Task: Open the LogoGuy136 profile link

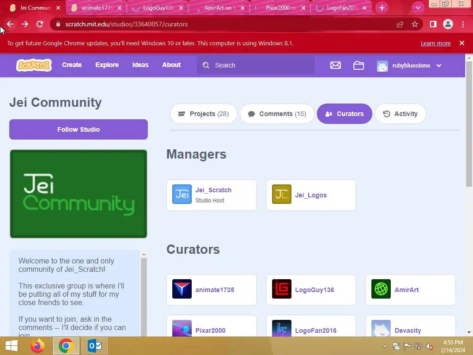Action: 314,290
